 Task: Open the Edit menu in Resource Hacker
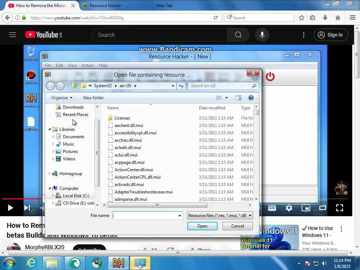tap(59, 65)
